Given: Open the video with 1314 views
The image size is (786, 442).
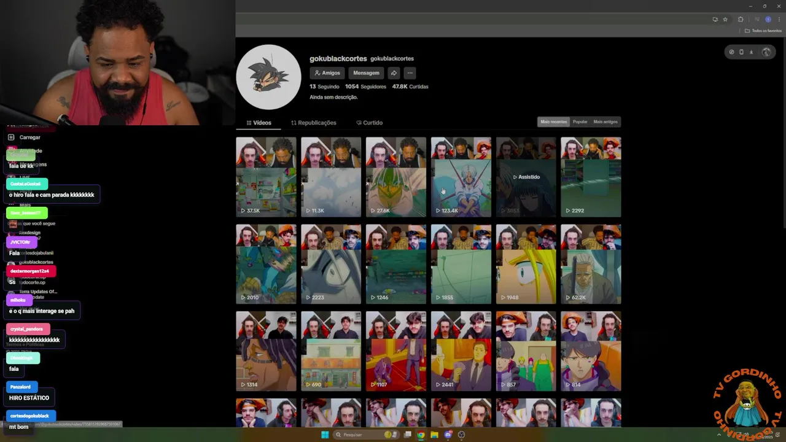Looking at the screenshot, I should click(x=266, y=351).
